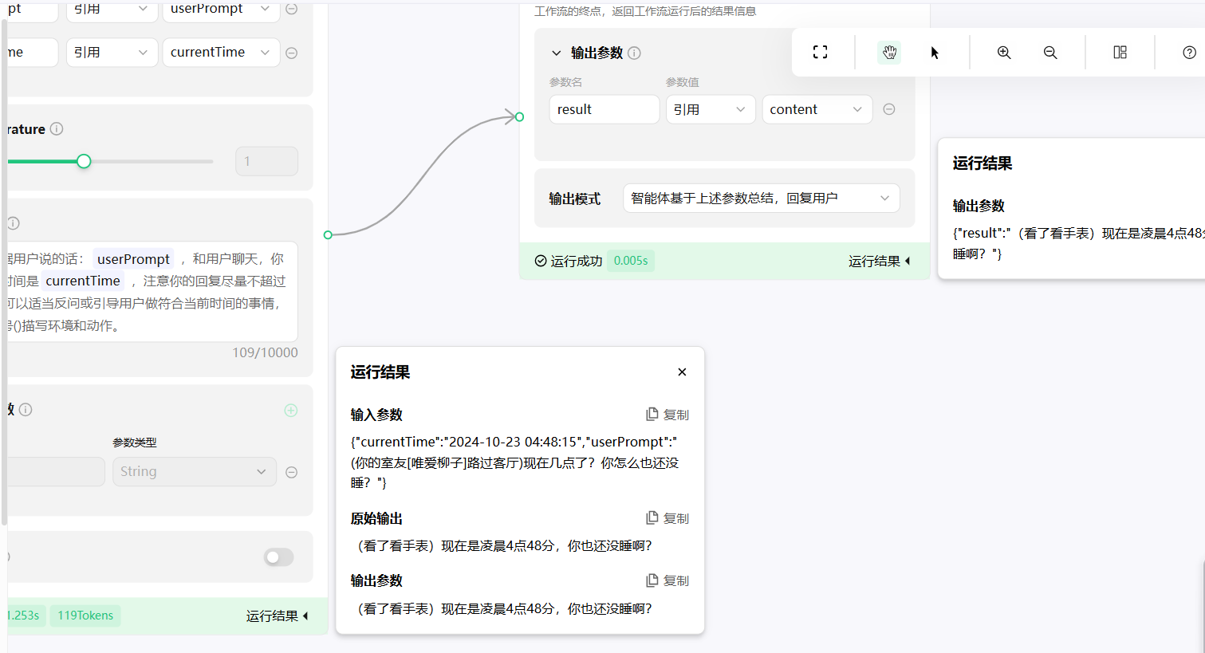Click the left panel vertical scrollbar
Viewport: 1205px width, 653px height.
(4, 271)
